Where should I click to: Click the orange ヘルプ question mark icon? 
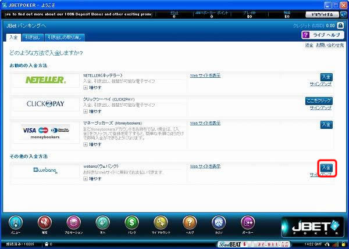coord(190,222)
